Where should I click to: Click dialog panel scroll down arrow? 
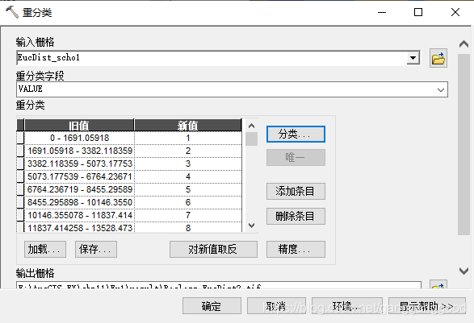pyautogui.click(x=464, y=271)
